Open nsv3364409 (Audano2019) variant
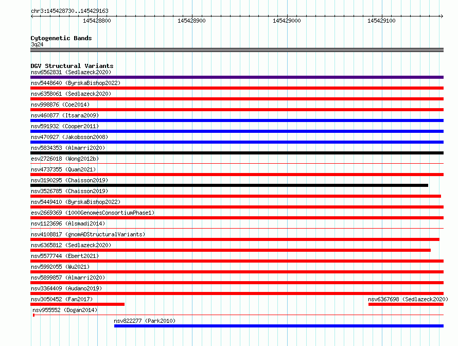The image size is (458, 346). pyautogui.click(x=66, y=288)
